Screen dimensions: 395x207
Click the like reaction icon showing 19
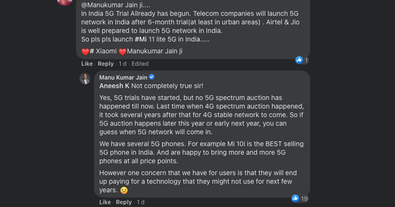click(295, 198)
